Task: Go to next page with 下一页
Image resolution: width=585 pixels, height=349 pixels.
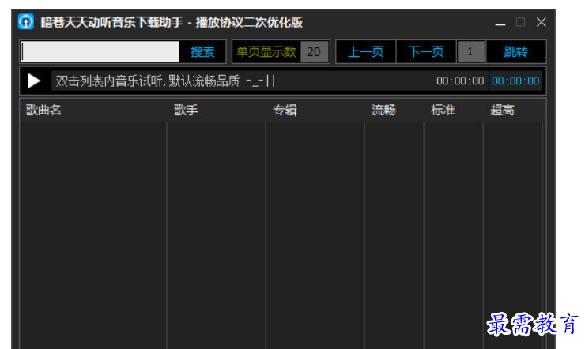Action: [x=426, y=51]
